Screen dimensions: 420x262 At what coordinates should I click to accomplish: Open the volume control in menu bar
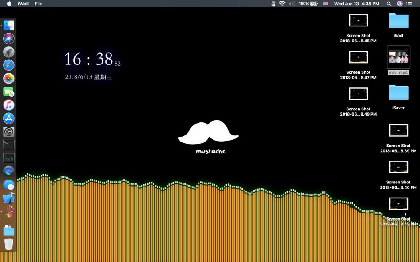point(292,4)
